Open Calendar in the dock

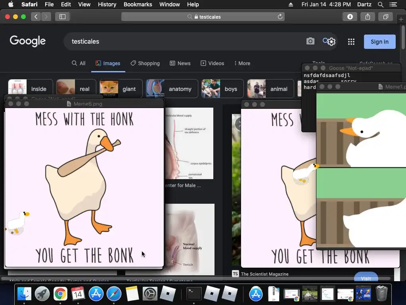click(x=78, y=294)
